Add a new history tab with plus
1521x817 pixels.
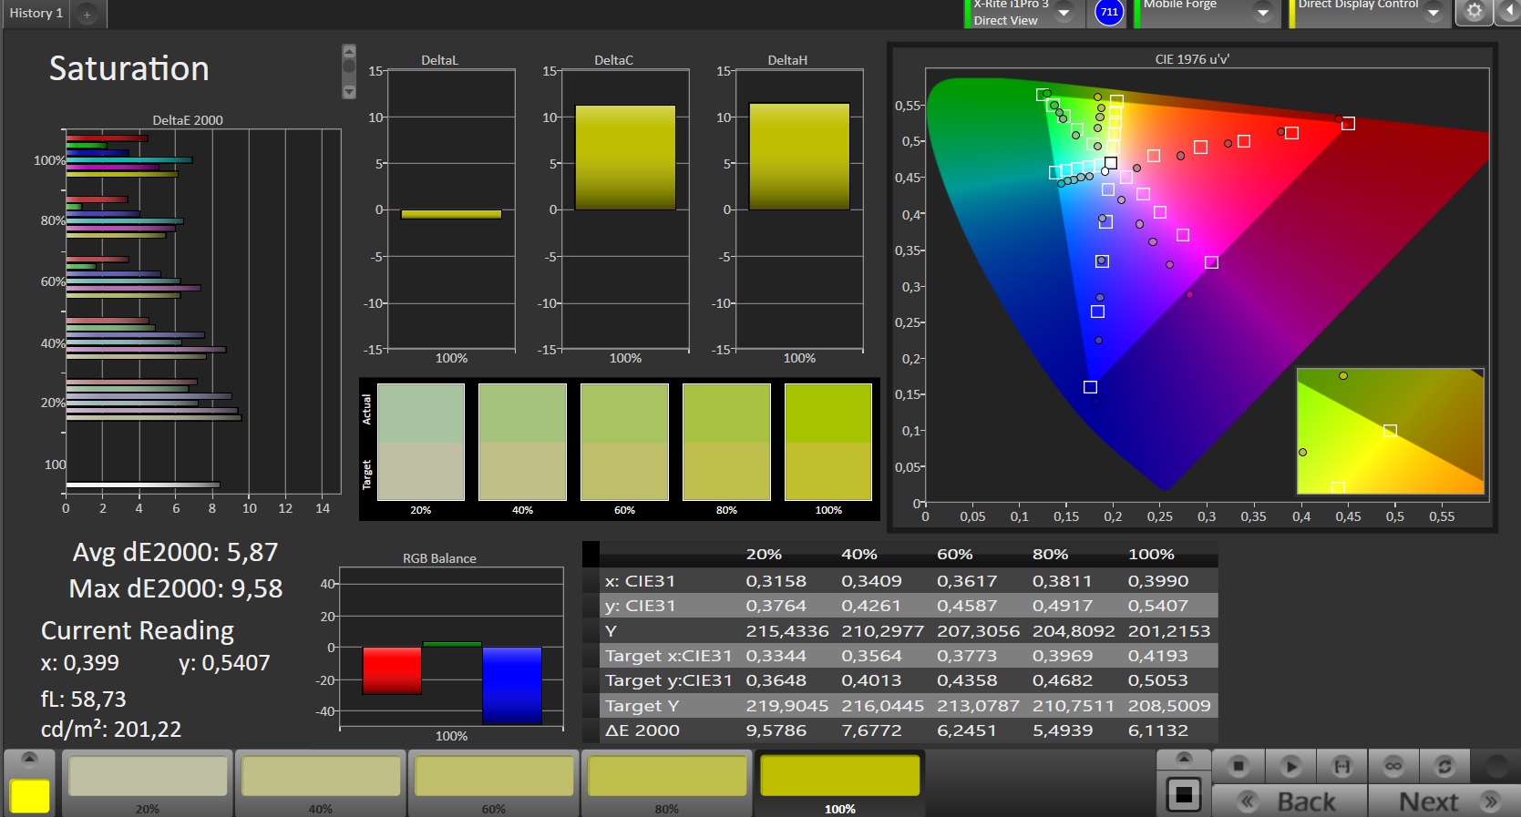point(87,14)
